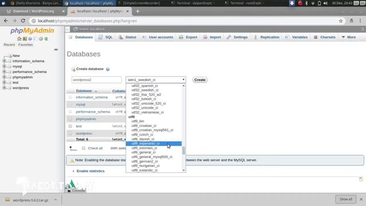Screen dimensions: 366x206
Task: Open phpMyAdmin home icon
Action: [x=19, y=39]
